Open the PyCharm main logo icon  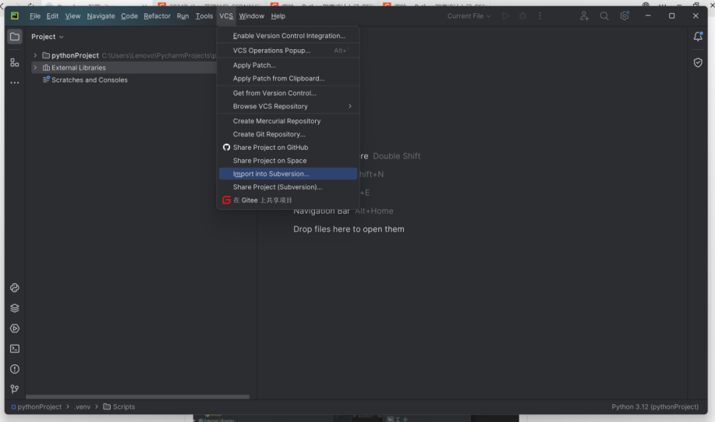click(x=15, y=16)
